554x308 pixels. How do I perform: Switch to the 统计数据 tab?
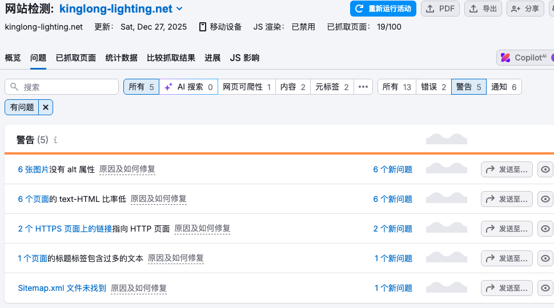pyautogui.click(x=121, y=58)
